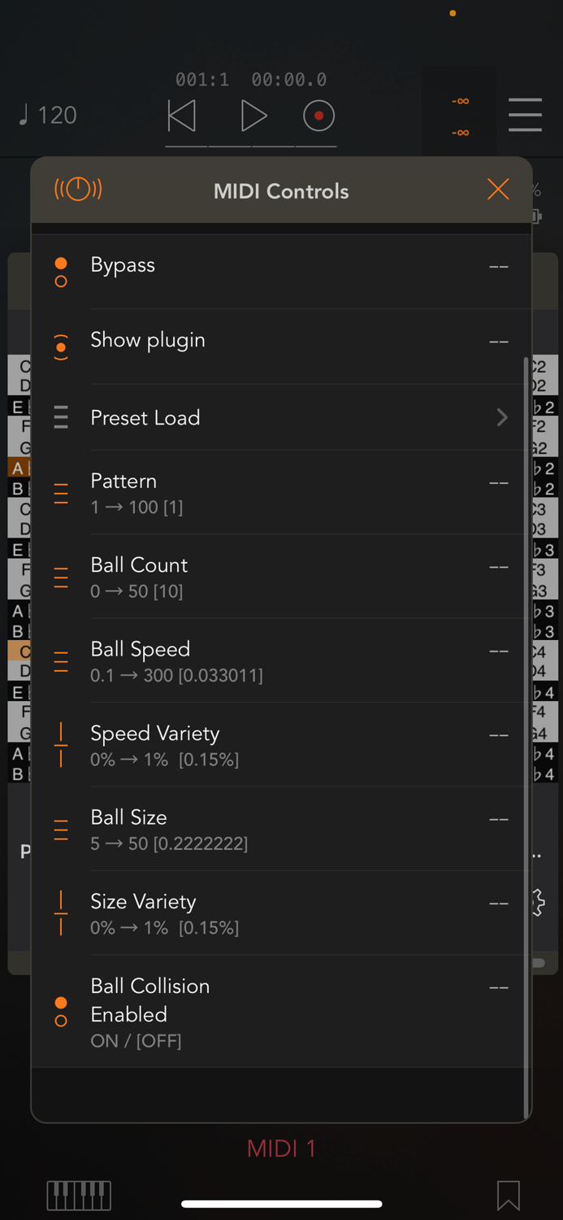Open the hamburger menu
Screen dimensions: 563x1220
click(x=525, y=115)
